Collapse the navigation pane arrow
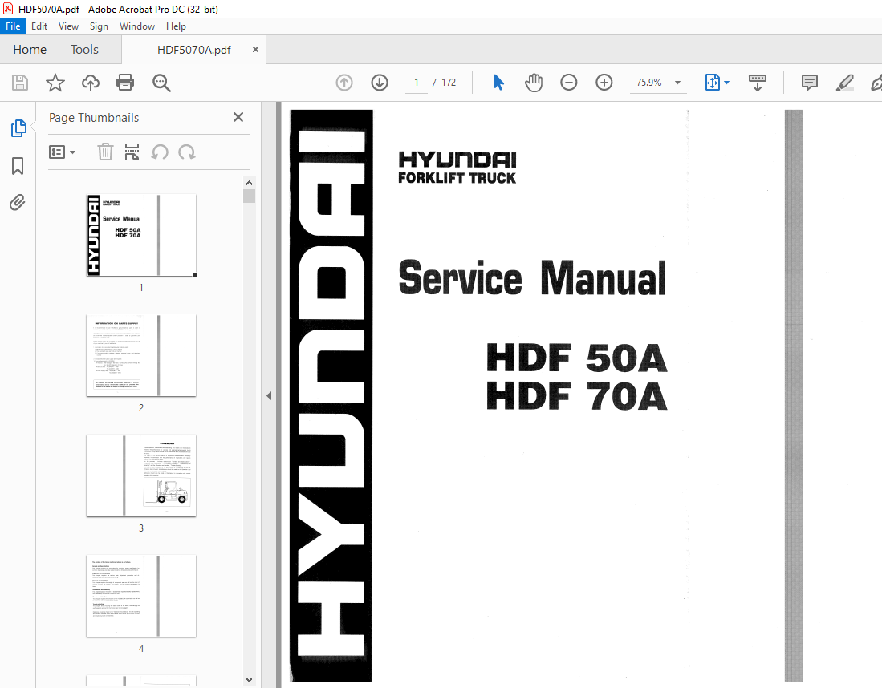The height and width of the screenshot is (688, 882). (269, 395)
